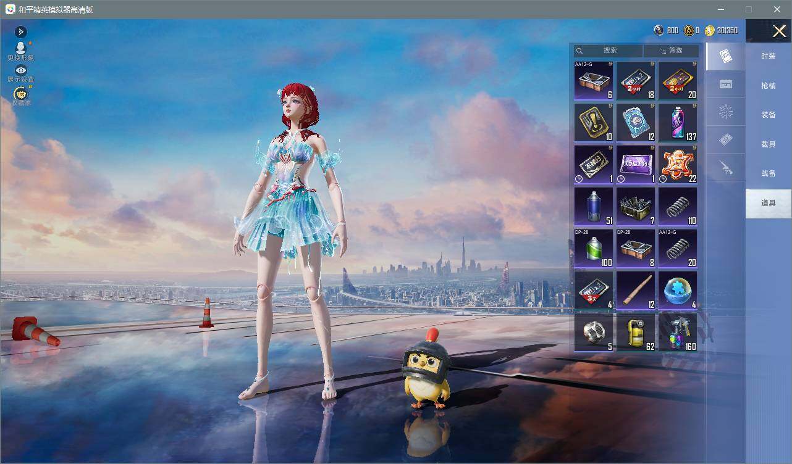Select the metal nut item with count 5
Image resolution: width=792 pixels, height=464 pixels.
pos(594,332)
